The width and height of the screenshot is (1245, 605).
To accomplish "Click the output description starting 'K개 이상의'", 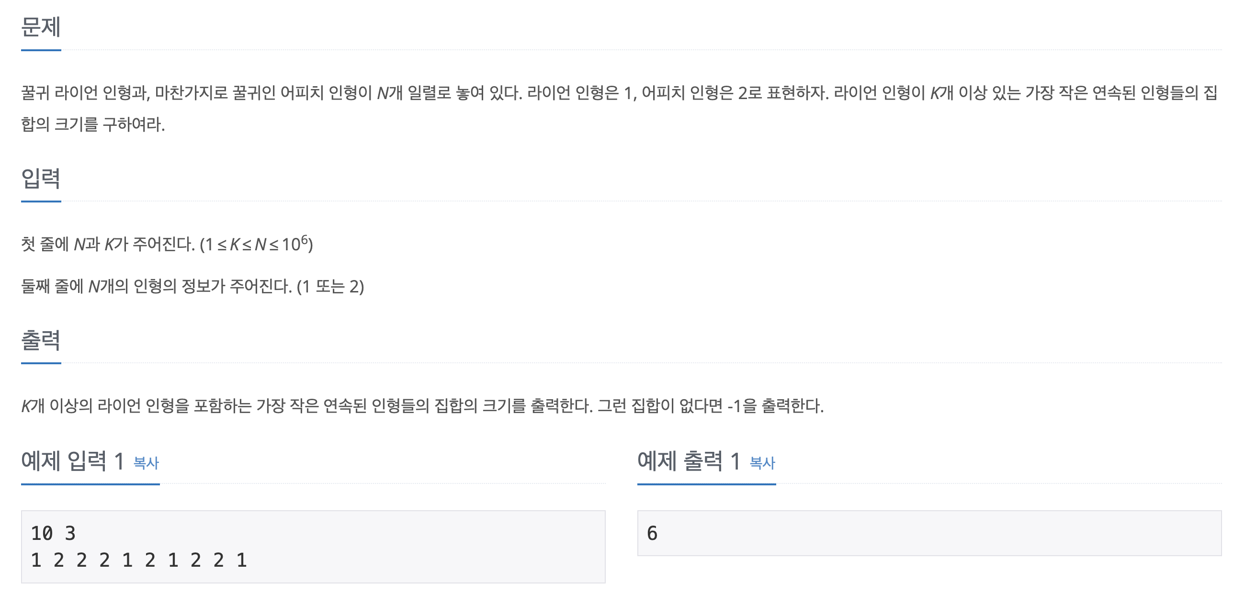I will [422, 406].
